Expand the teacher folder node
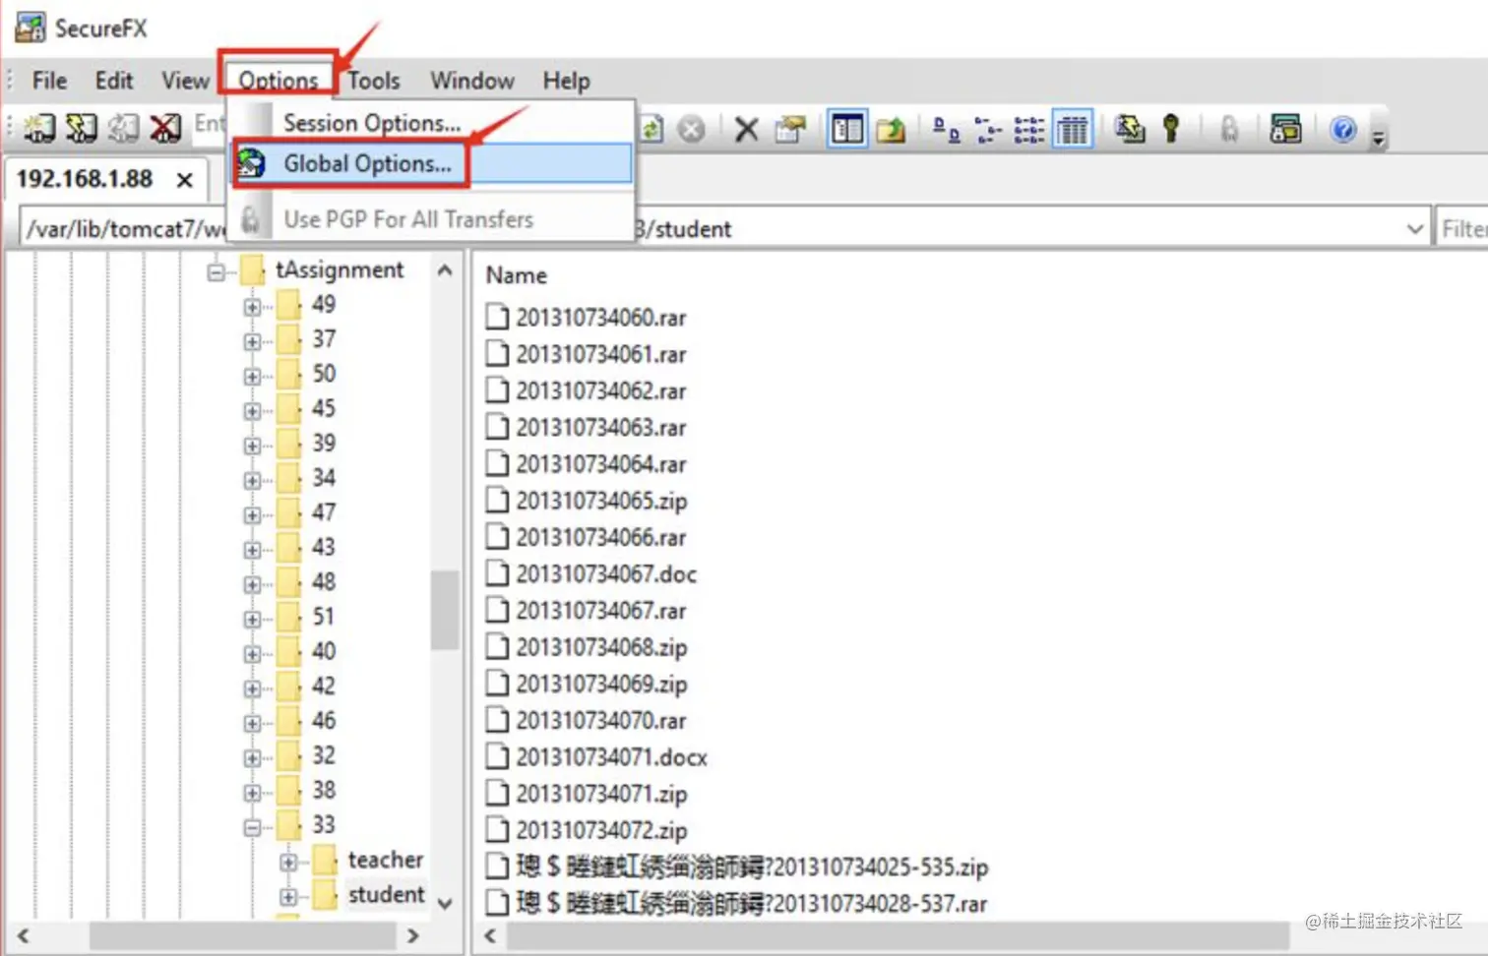1488x956 pixels. click(288, 863)
